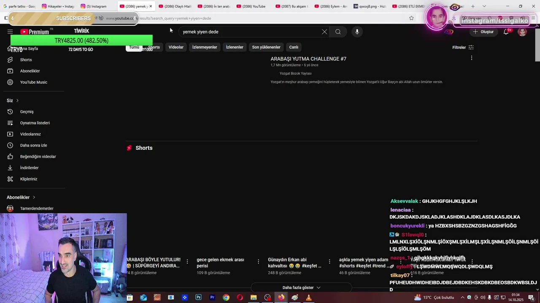The width and height of the screenshot is (540, 303).
Task: Select the İzlenenler filter chip
Action: pyautogui.click(x=235, y=47)
